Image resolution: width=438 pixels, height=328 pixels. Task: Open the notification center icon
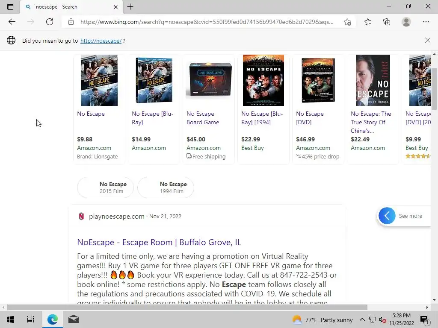pyautogui.click(x=424, y=319)
